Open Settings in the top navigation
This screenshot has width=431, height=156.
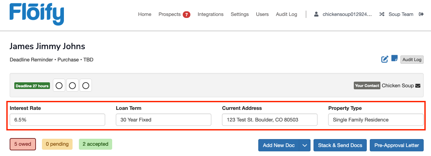tap(240, 14)
